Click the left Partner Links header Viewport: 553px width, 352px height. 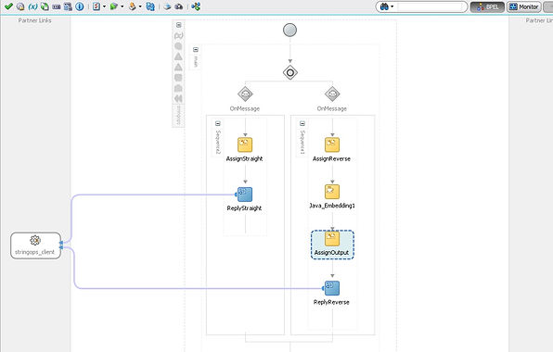click(x=35, y=20)
